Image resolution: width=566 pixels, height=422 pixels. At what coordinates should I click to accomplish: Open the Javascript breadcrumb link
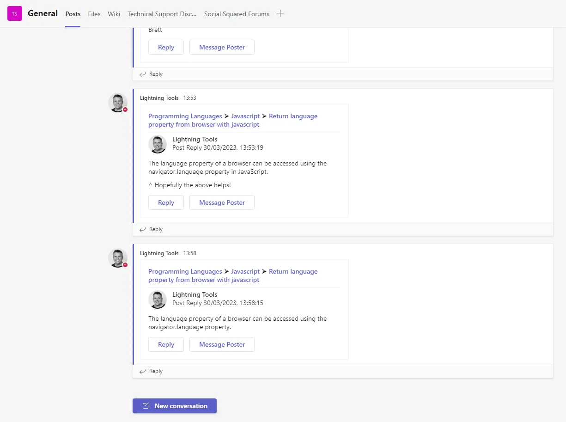(245, 116)
